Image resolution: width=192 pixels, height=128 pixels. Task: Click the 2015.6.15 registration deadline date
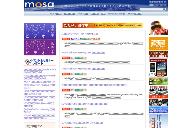[x=95, y=39]
